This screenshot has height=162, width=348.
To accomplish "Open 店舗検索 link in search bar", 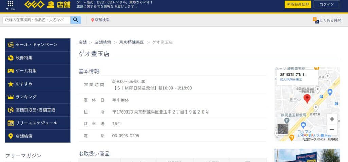I will pos(102,20).
